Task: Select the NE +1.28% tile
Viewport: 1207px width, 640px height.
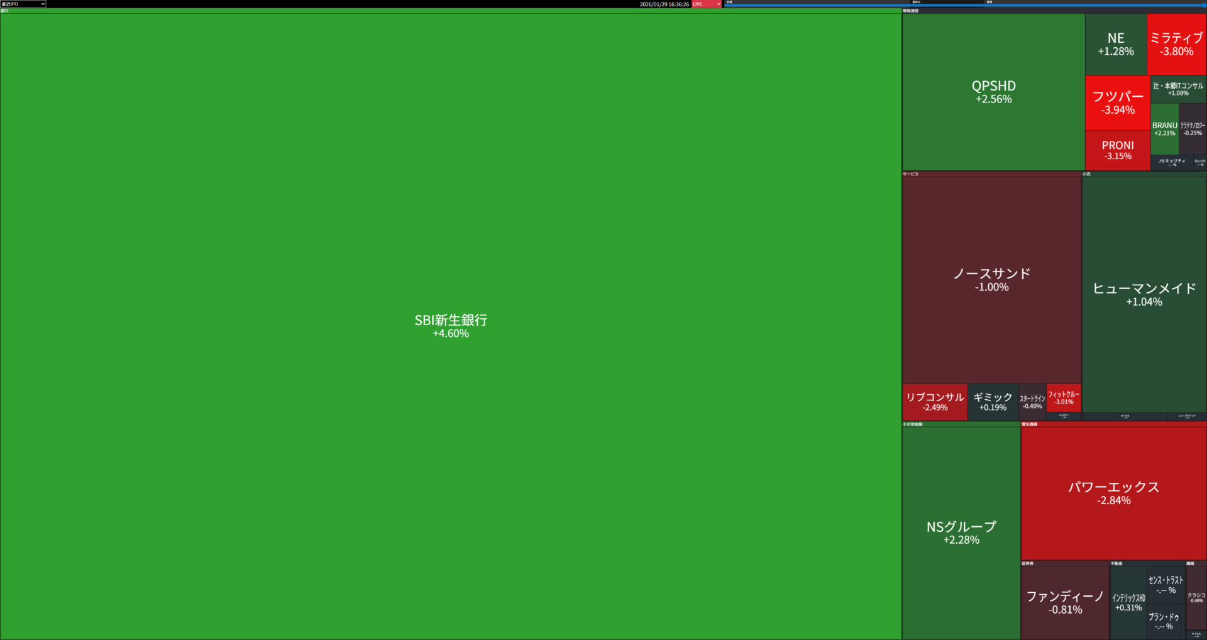Action: 1116,44
